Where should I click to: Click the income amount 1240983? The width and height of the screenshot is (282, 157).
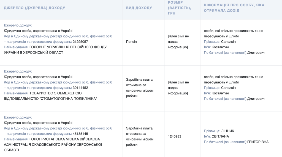coord(174,137)
